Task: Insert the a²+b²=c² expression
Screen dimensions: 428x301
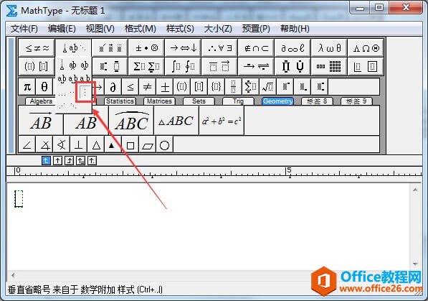Action: coord(222,121)
